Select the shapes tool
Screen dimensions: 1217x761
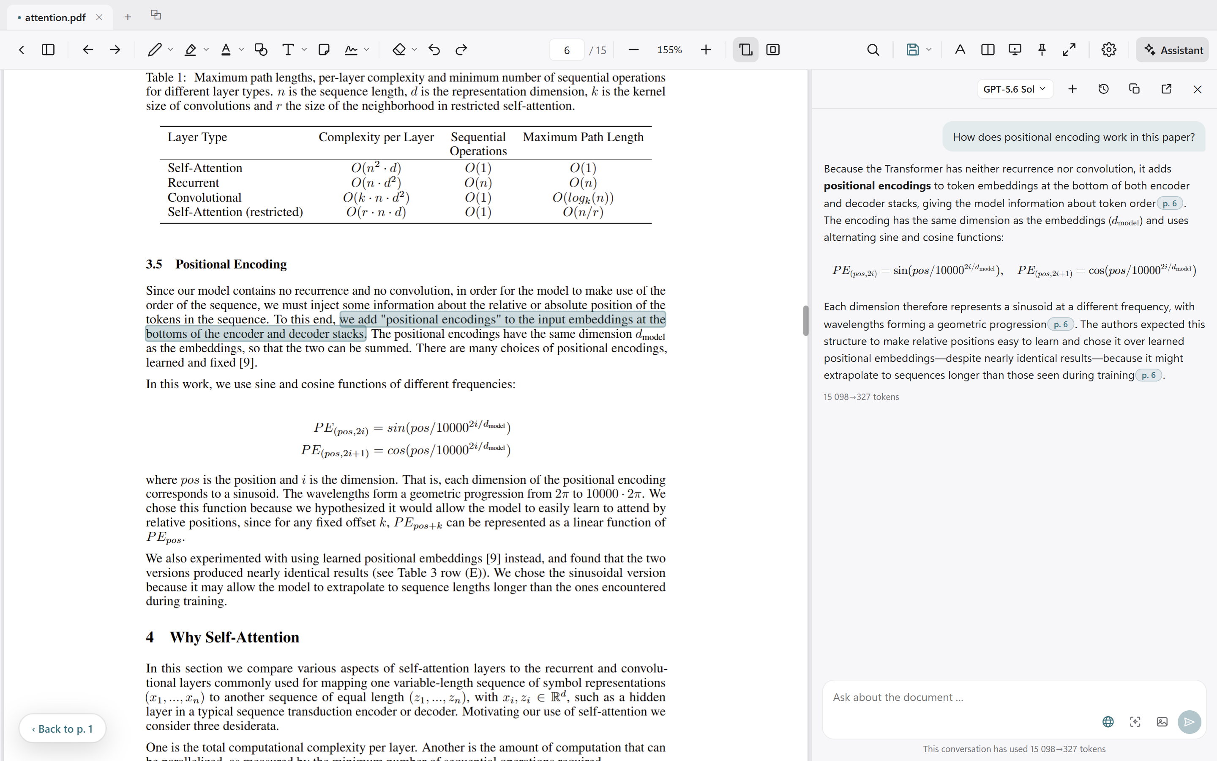point(261,49)
